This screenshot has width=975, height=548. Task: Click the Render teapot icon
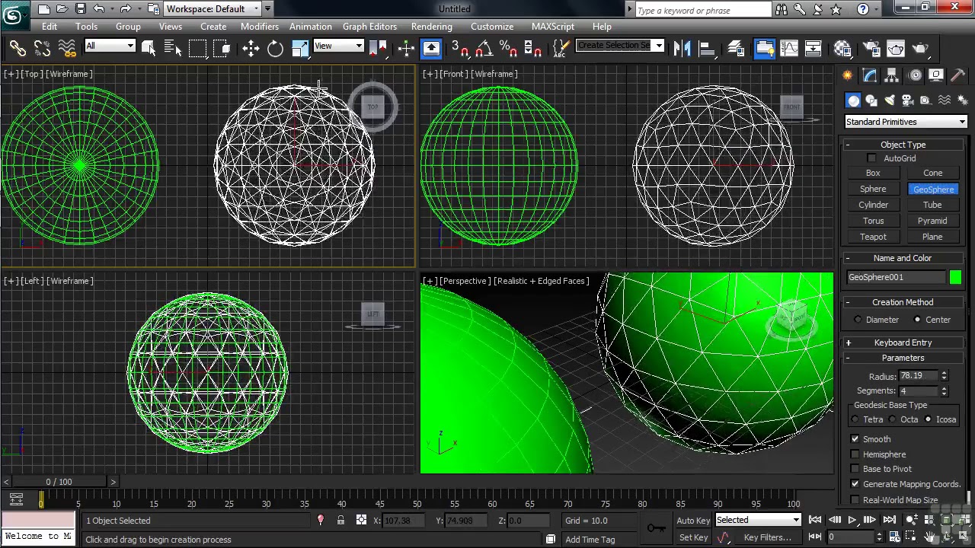(x=921, y=49)
